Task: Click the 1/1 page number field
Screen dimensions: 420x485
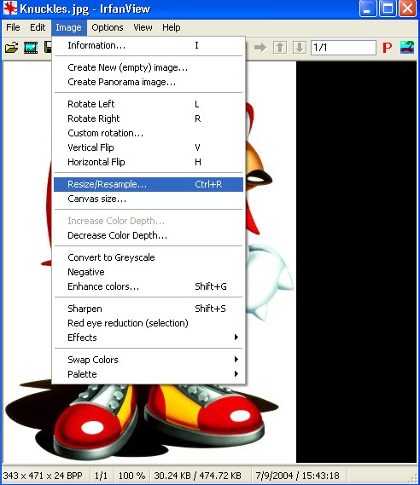Action: pos(343,48)
